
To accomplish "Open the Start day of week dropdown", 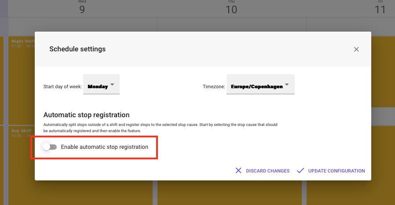I will 101,84.
